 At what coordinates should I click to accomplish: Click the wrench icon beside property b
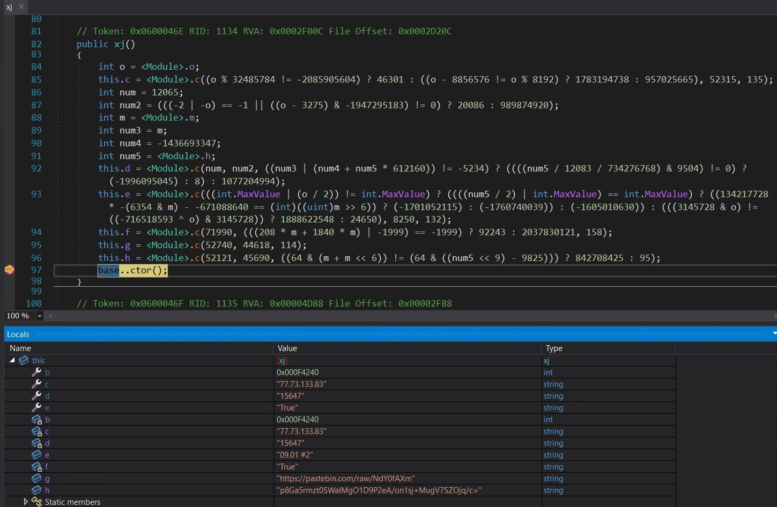tap(36, 372)
